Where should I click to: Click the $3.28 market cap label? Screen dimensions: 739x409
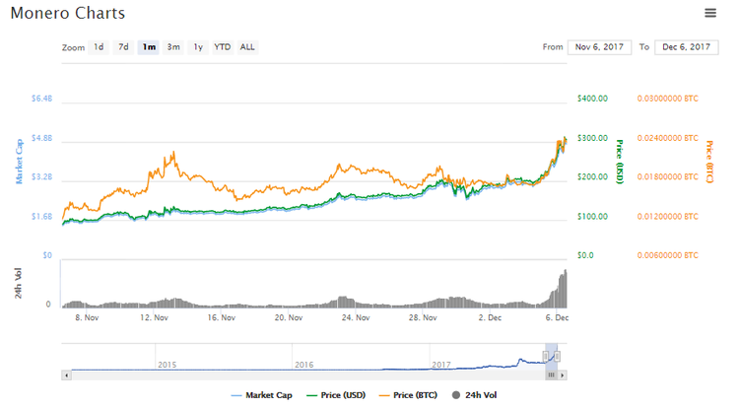pos(42,176)
